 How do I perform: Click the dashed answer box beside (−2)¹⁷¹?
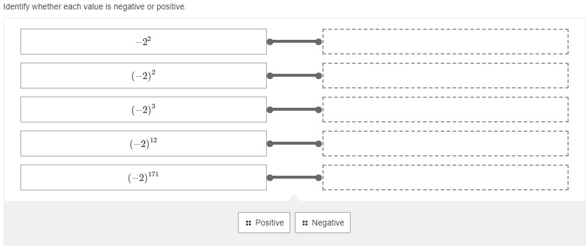click(445, 177)
